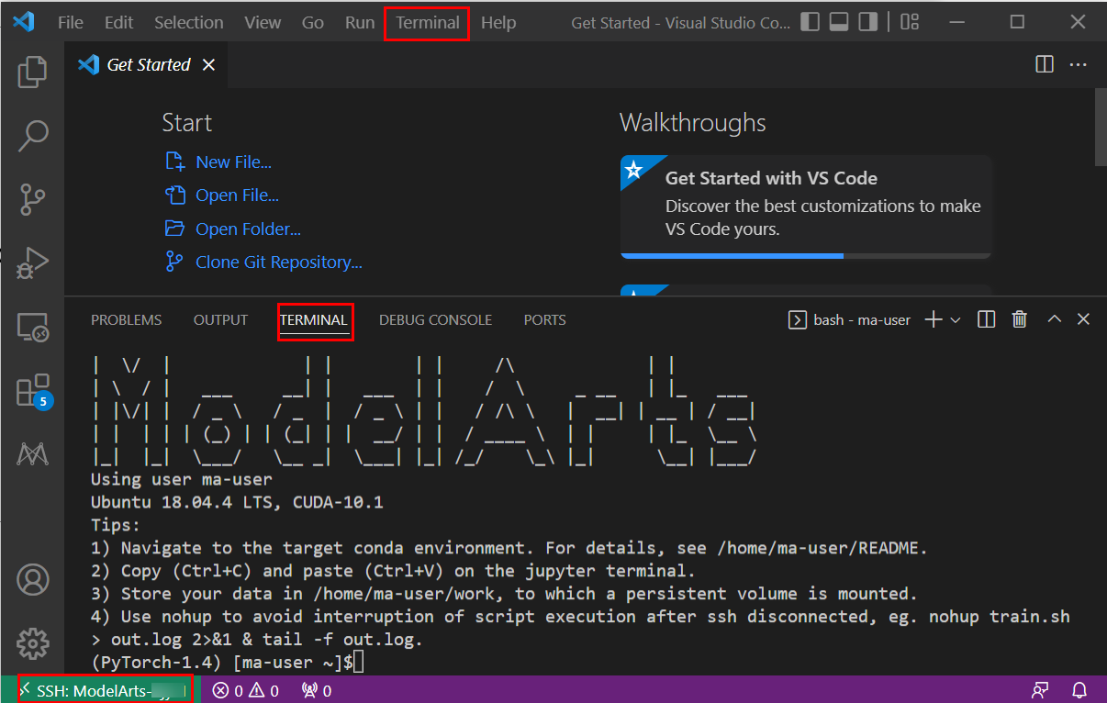Click the "Tips:" line in the terminal
The width and height of the screenshot is (1107, 703).
(116, 525)
